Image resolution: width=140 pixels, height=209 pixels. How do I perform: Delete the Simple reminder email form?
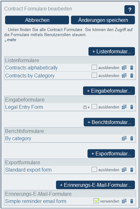click(x=132, y=201)
